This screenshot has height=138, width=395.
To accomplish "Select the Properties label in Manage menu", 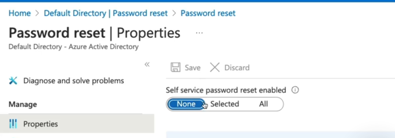I will 41,124.
